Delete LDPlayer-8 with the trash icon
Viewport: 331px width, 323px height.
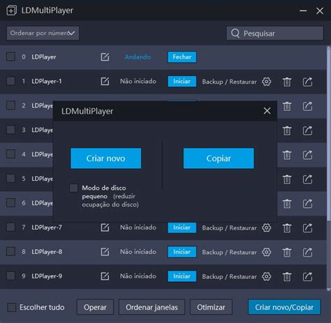pyautogui.click(x=287, y=253)
